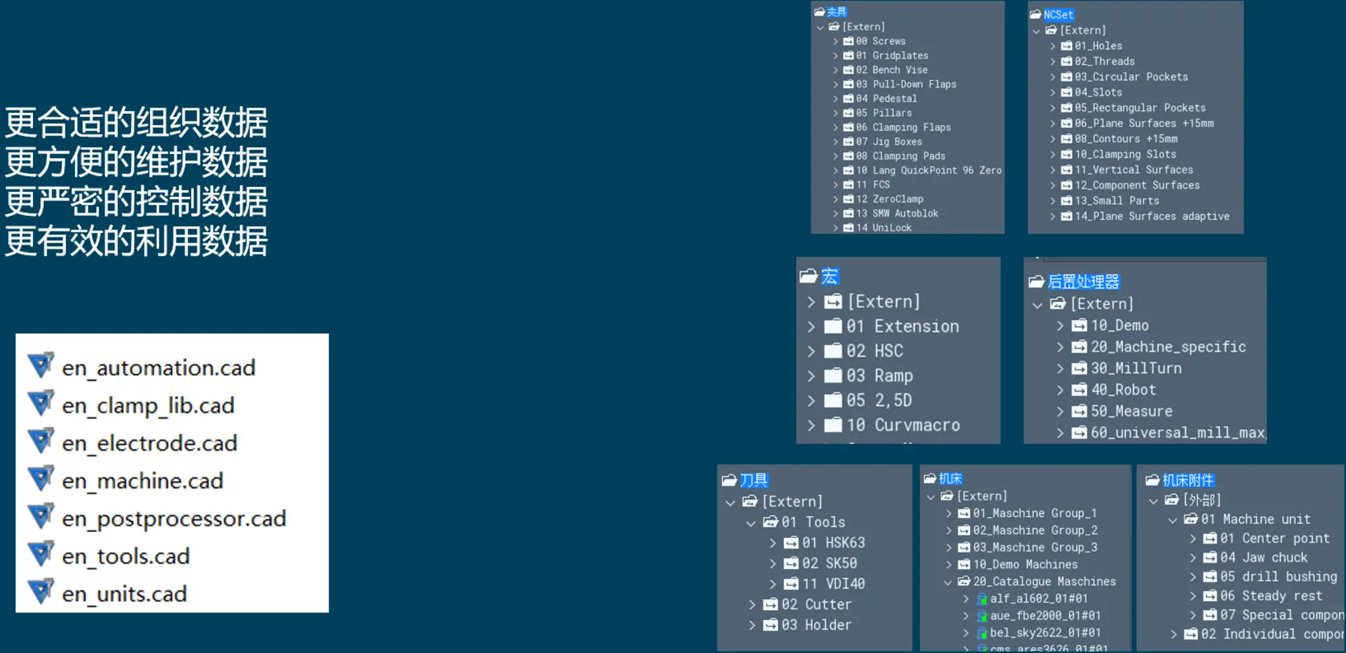Click the 机床 root folder icon
This screenshot has width=1346, height=653.
click(x=930, y=478)
